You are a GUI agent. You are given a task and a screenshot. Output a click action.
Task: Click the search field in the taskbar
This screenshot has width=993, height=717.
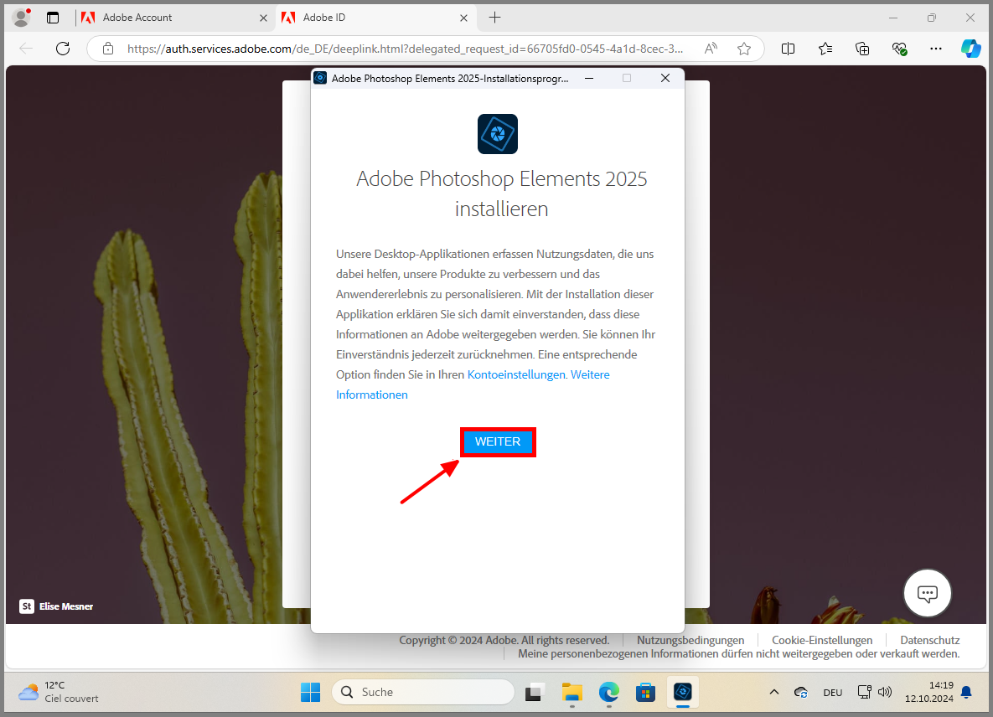click(x=423, y=692)
